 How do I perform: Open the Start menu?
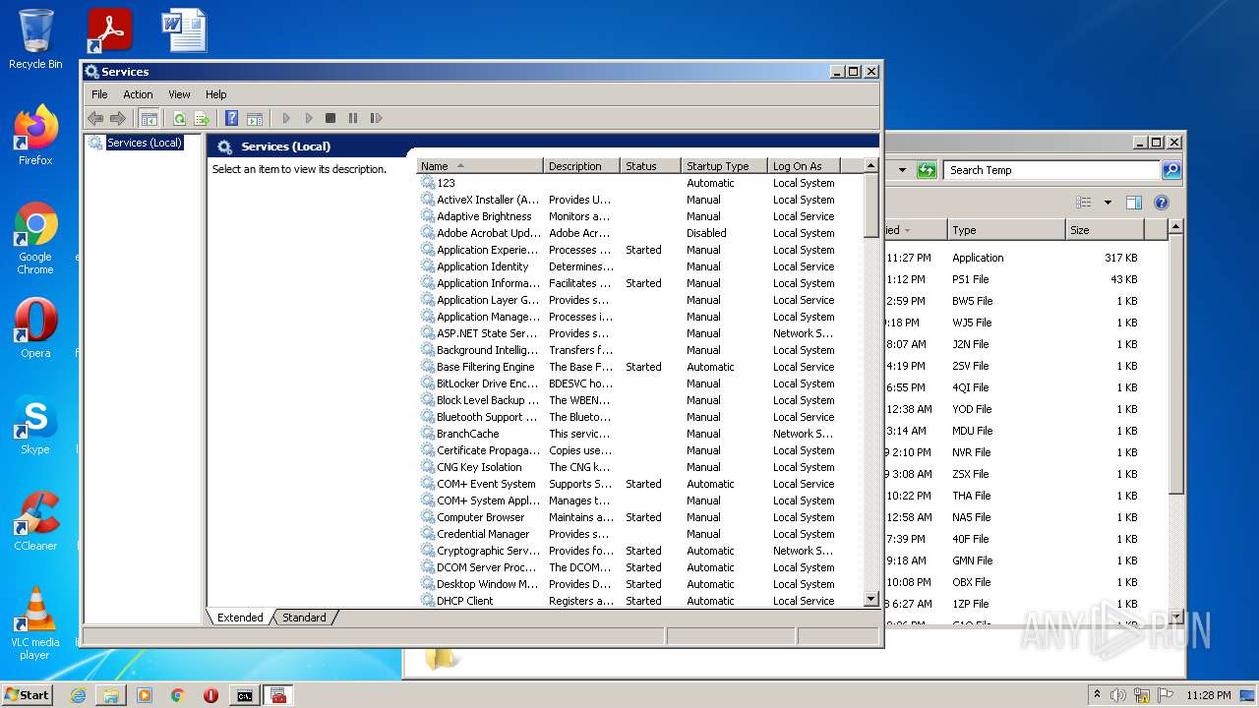tap(28, 695)
